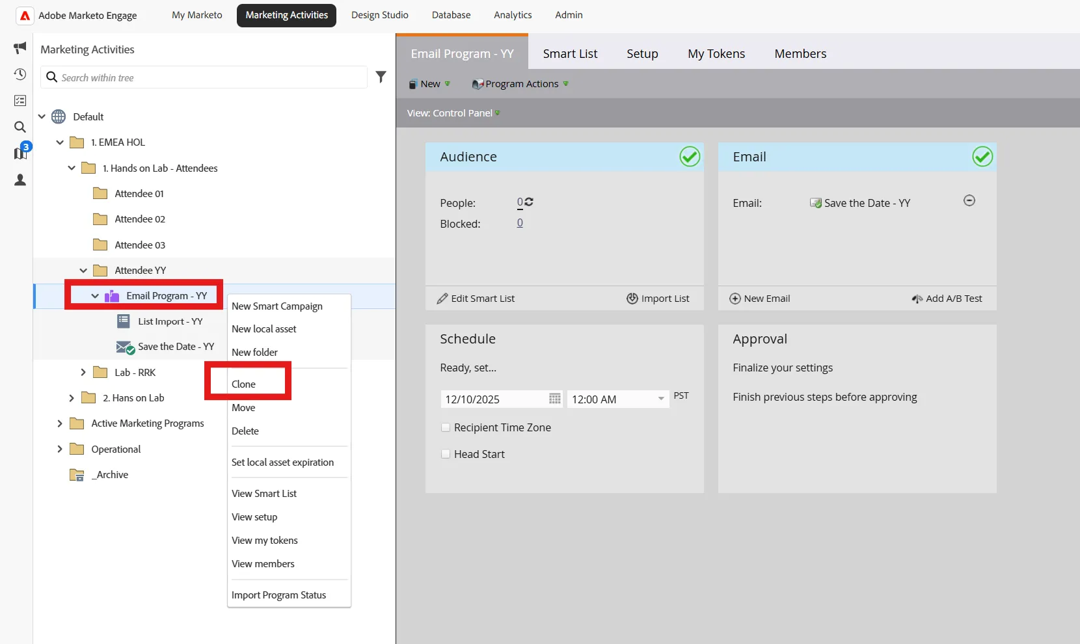Enable the Head Start checkbox
Screen dimensions: 1080x644
446,454
